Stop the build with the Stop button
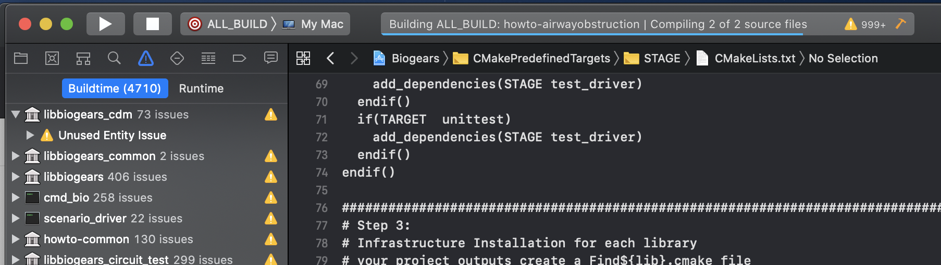941x265 pixels. pyautogui.click(x=153, y=24)
